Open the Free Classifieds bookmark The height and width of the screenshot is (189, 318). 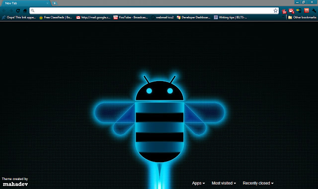[x=56, y=17]
